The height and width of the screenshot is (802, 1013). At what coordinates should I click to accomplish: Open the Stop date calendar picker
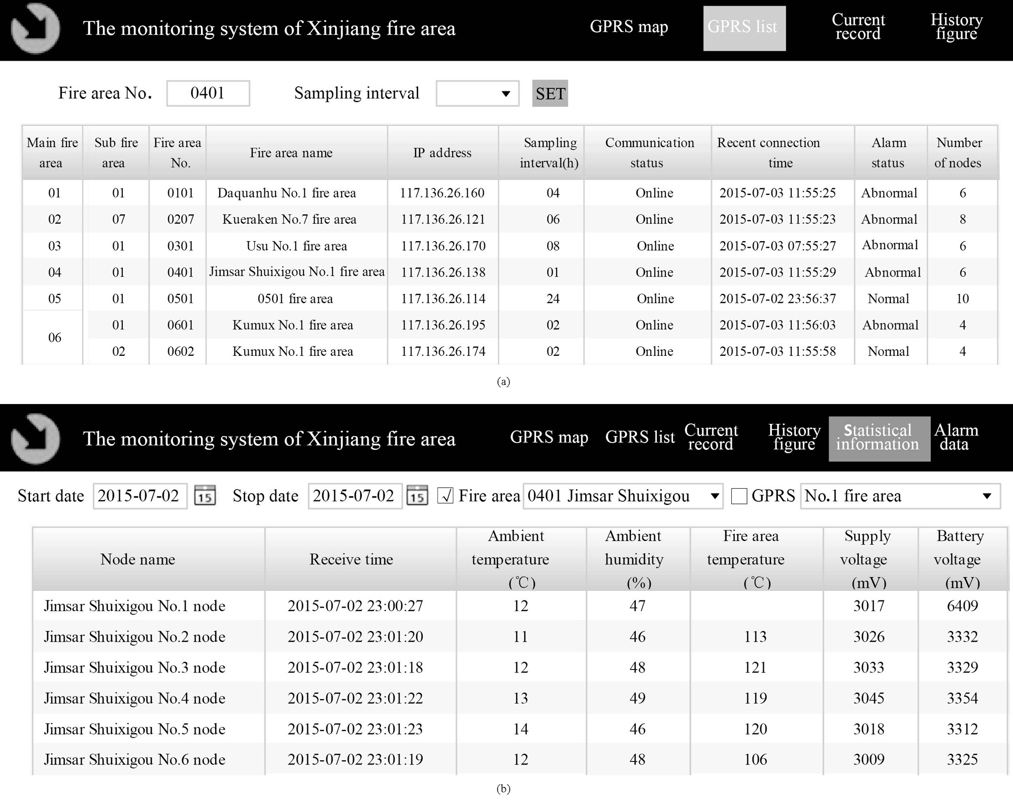417,496
